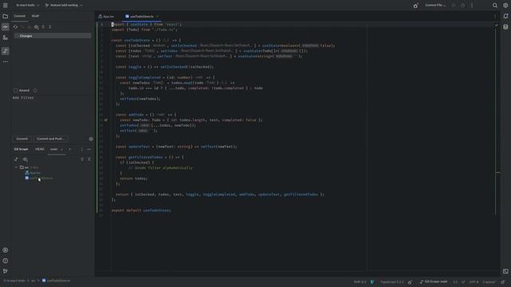This screenshot has height=287, width=511.
Task: Open more run actions kebab menu
Action: pyautogui.click(x=472, y=6)
